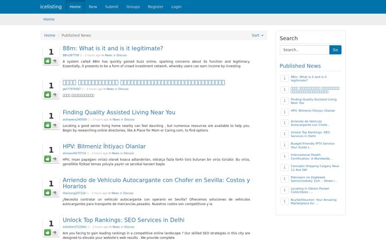Open '88m: What is it and is it legitimate?' headline

pyautogui.click(x=113, y=48)
